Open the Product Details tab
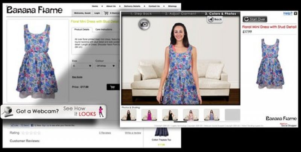The width and height of the screenshot is (301, 152). (82, 30)
